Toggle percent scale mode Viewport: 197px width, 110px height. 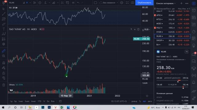click(140, 101)
